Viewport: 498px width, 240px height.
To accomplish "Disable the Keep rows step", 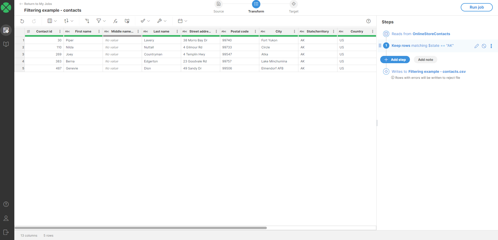I will [484, 46].
